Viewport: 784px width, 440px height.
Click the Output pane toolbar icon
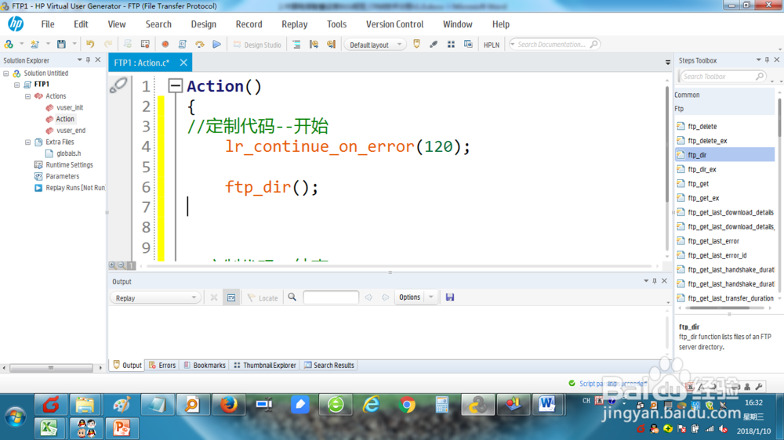(x=416, y=44)
